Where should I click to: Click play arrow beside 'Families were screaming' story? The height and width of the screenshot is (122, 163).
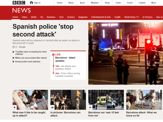pyautogui.click(x=14, y=51)
